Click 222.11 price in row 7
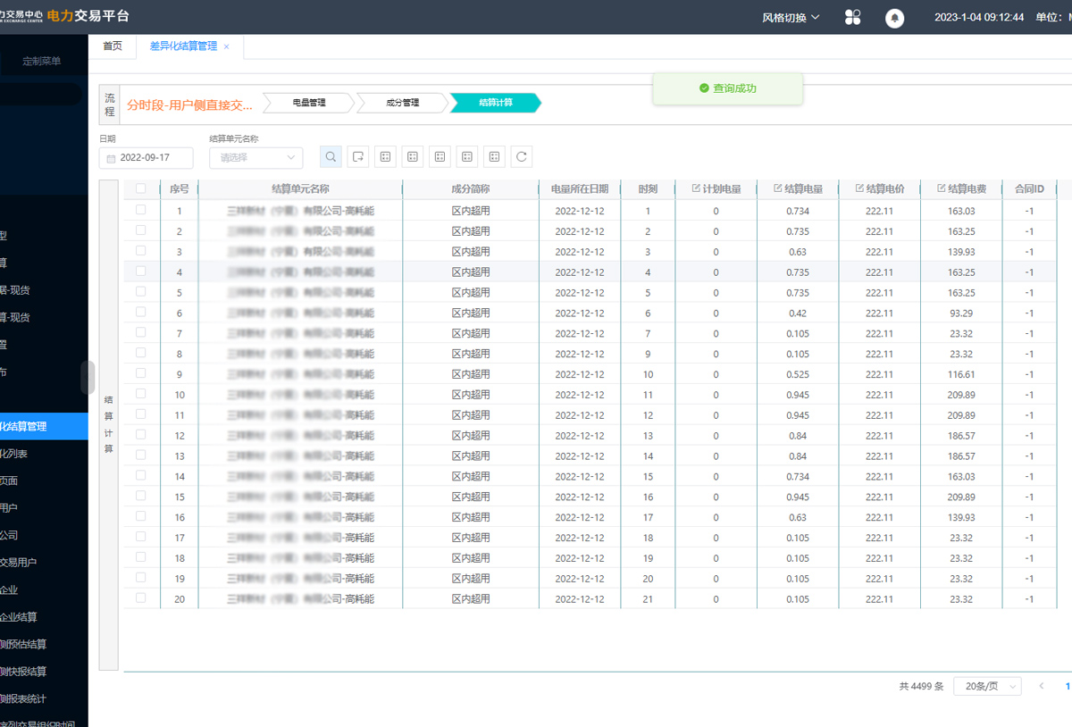The width and height of the screenshot is (1072, 727). [x=880, y=334]
